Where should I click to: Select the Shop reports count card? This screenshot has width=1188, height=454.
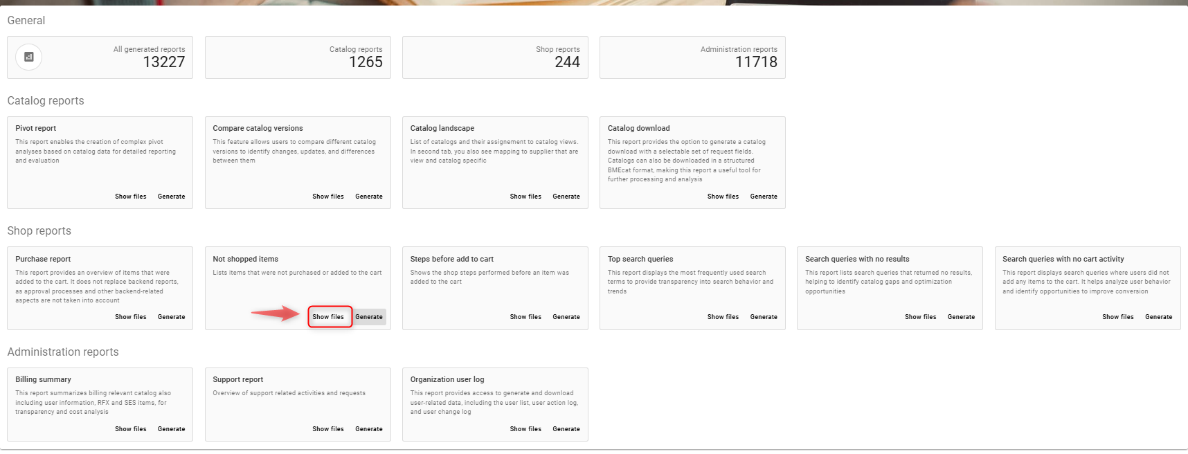pyautogui.click(x=495, y=57)
